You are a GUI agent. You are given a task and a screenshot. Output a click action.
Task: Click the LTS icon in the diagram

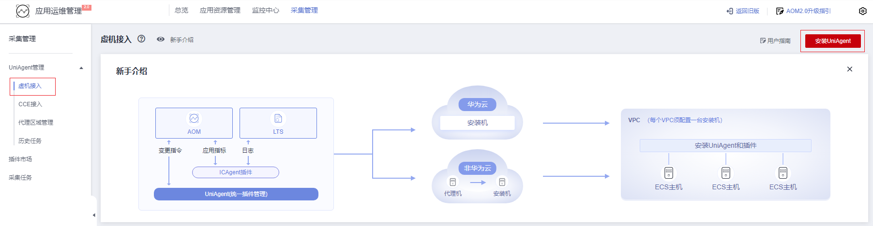[278, 118]
